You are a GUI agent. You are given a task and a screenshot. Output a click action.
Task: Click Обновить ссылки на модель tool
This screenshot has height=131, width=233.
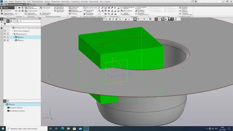click(x=186, y=14)
